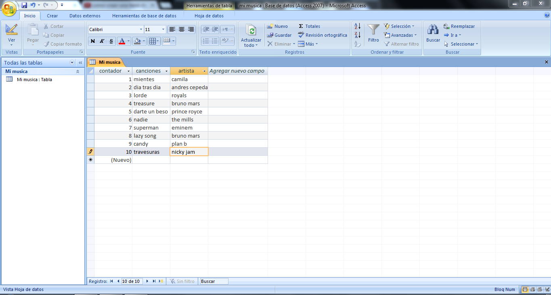Open canciones column header dropdown
Screen dimensions: 551x295
pos(166,71)
